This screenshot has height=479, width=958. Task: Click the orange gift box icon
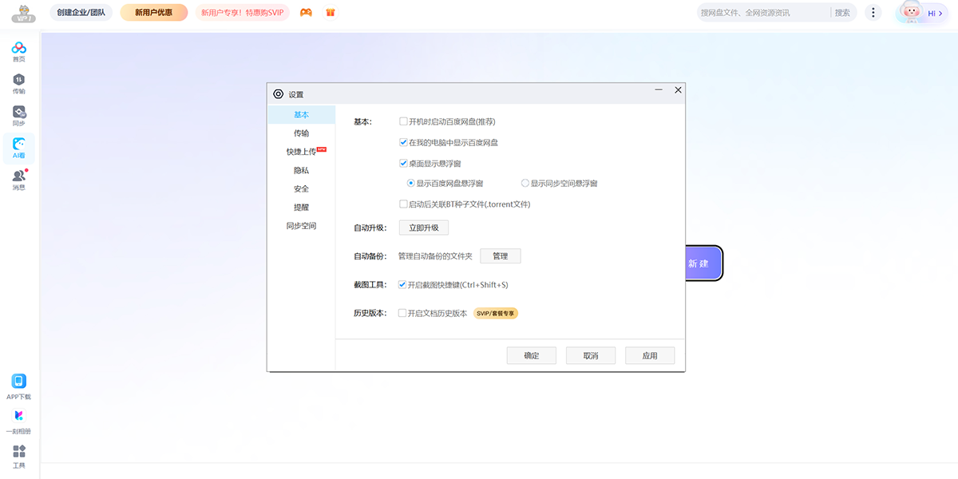[x=331, y=13]
